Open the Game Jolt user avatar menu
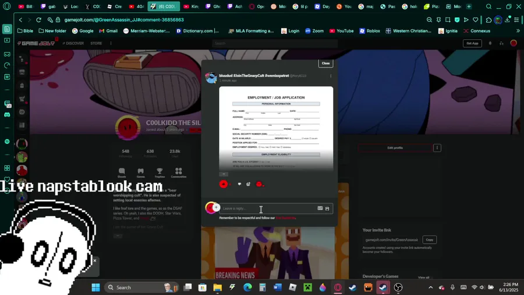This screenshot has width=524, height=295. (x=514, y=43)
